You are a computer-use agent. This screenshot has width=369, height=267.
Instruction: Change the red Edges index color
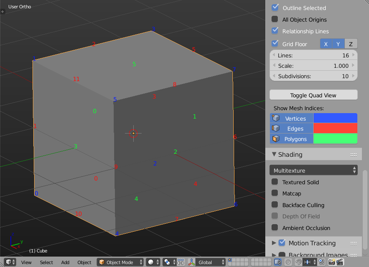[335, 129]
